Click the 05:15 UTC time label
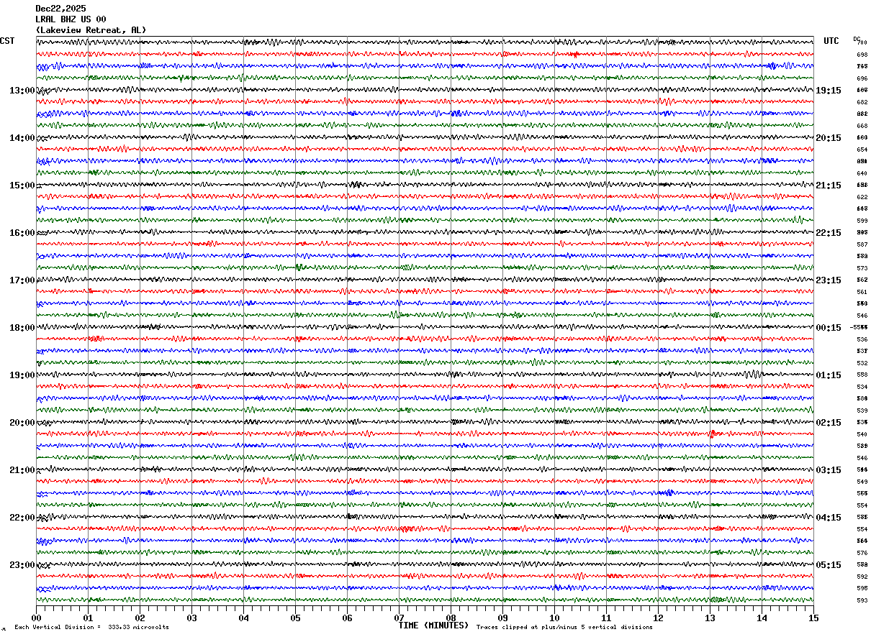The width and height of the screenshot is (871, 637). pos(829,565)
